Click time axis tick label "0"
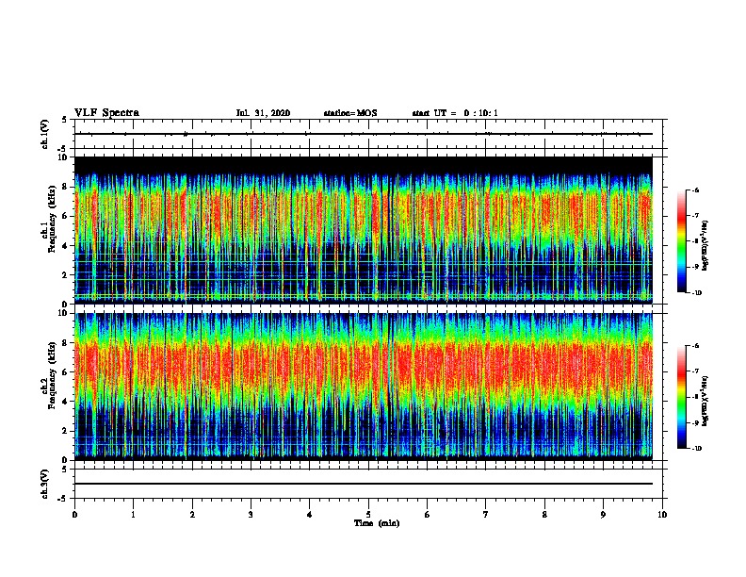 [74, 515]
